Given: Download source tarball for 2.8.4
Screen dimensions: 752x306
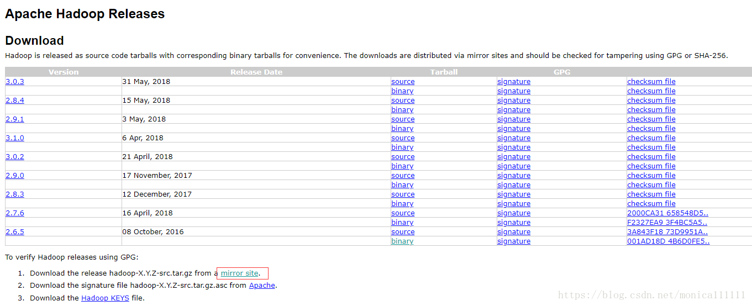Looking at the screenshot, I should (x=403, y=101).
